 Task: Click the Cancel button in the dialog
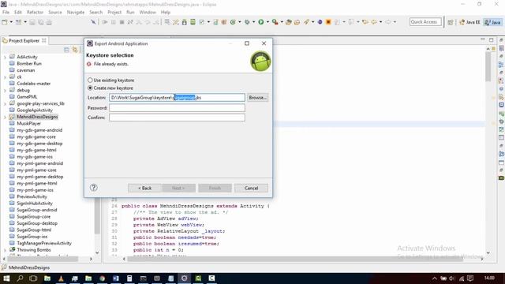251,188
